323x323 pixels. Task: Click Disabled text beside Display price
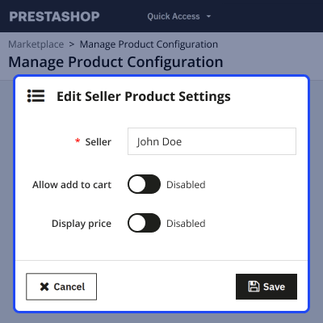186,224
